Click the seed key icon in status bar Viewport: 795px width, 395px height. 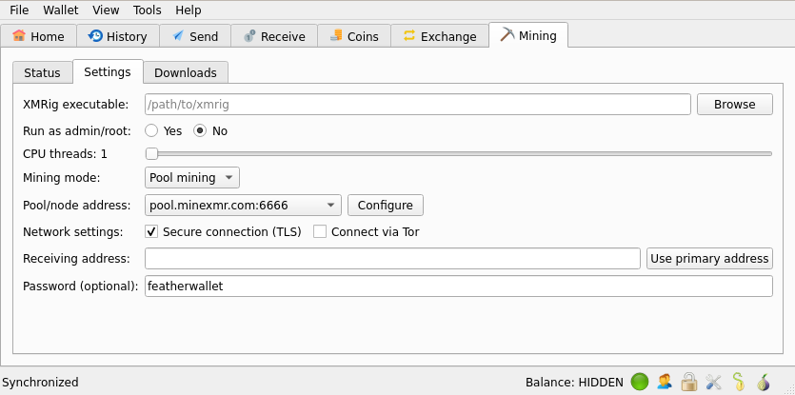pyautogui.click(x=738, y=382)
